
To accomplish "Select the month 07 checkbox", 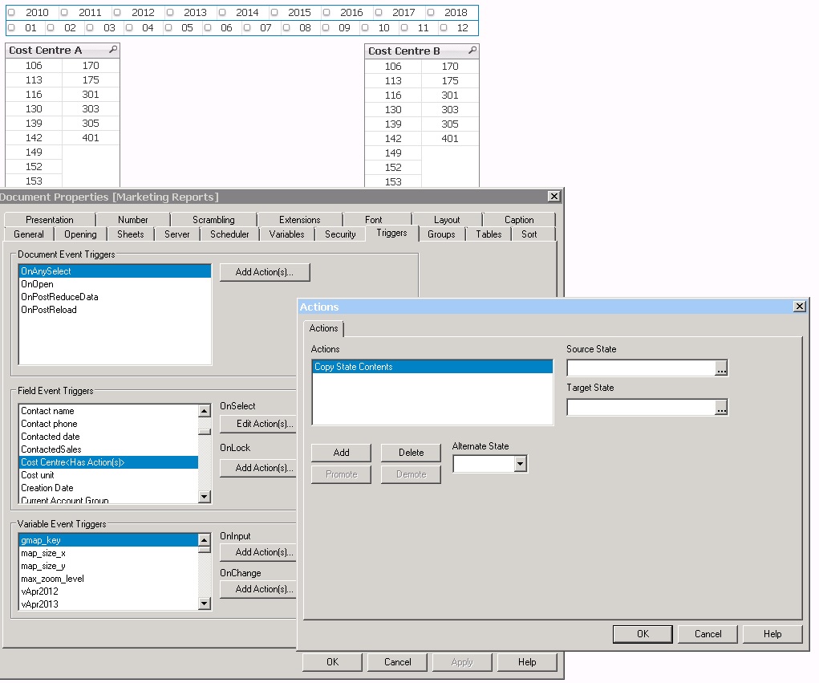I will (x=247, y=28).
